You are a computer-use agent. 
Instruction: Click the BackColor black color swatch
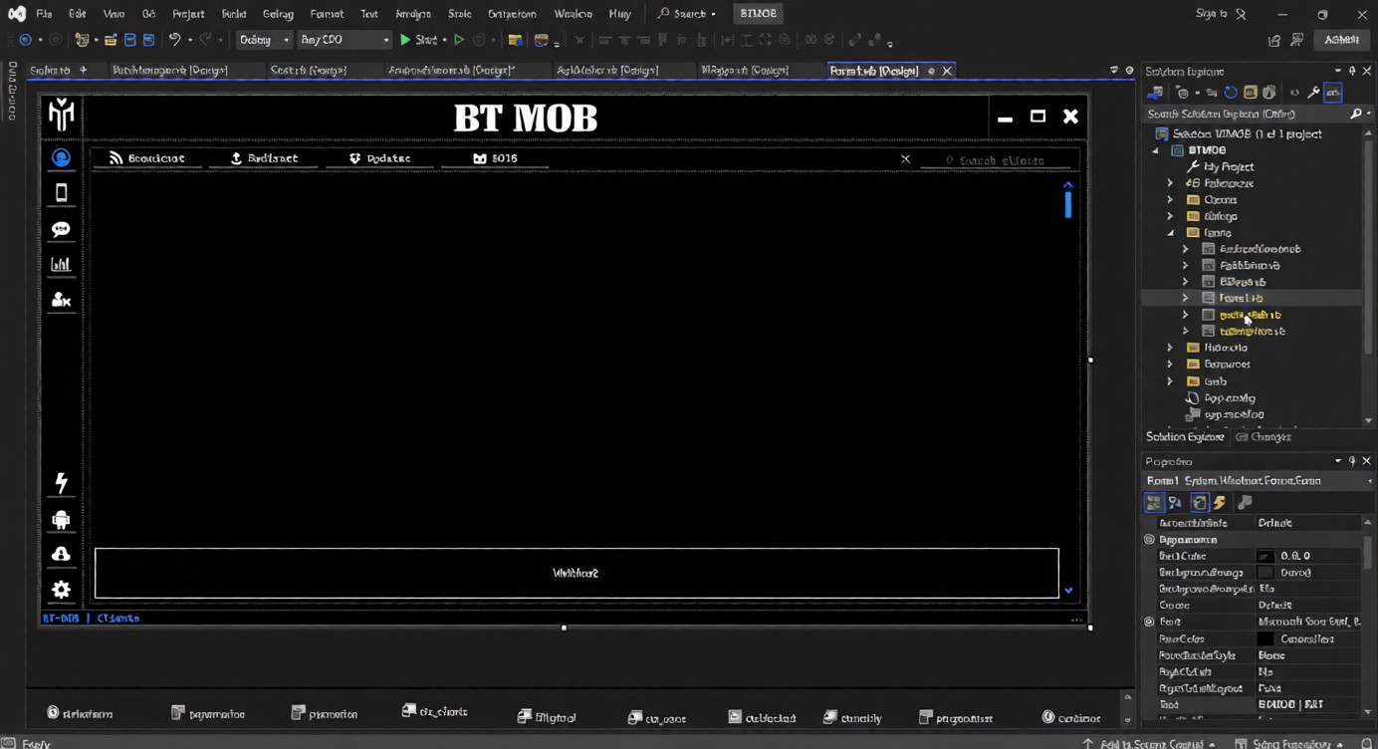click(x=1264, y=556)
